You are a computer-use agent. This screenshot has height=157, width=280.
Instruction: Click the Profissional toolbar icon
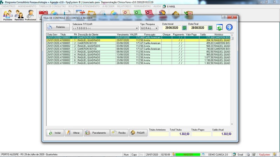click(30, 15)
